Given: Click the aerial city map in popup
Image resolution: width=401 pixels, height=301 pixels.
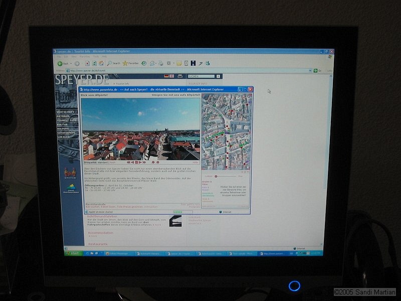Looking at the screenshot, I should pos(227,131).
